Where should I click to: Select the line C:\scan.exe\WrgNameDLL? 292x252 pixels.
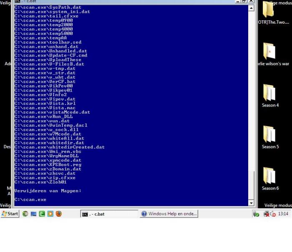tap(46, 156)
